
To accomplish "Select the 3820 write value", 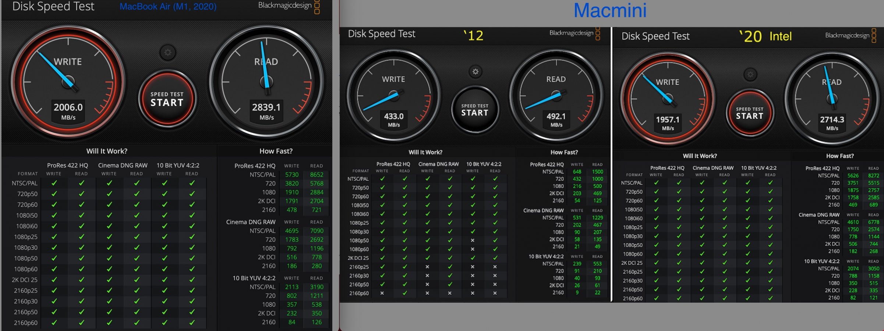I will 292,184.
